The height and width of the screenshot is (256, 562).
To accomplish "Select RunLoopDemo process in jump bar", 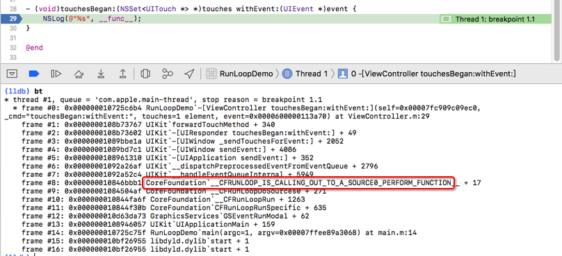I will [240, 74].
